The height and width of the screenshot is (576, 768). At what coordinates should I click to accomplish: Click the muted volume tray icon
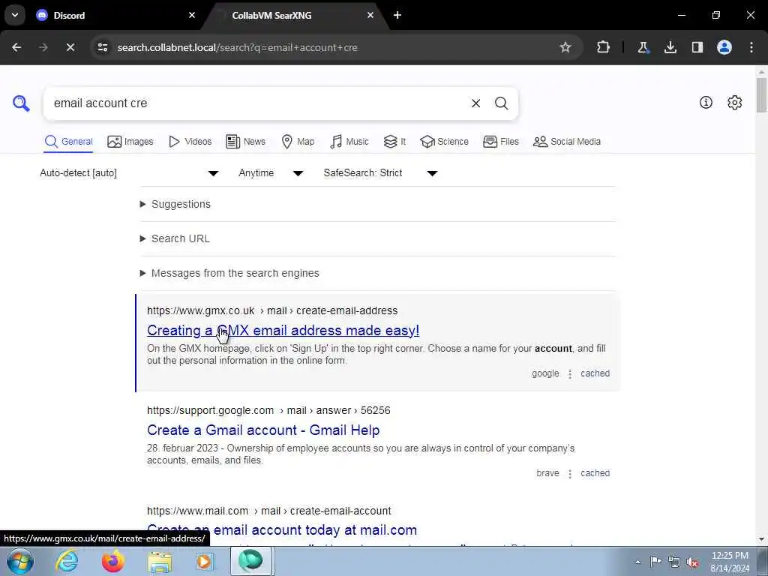click(x=692, y=562)
